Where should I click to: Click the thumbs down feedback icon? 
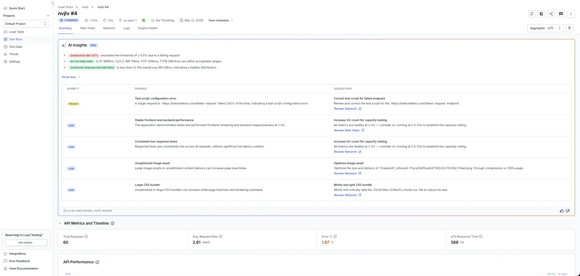568,211
